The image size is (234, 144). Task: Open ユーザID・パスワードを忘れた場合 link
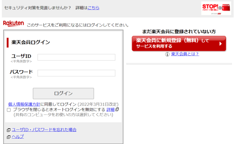(x=44, y=130)
